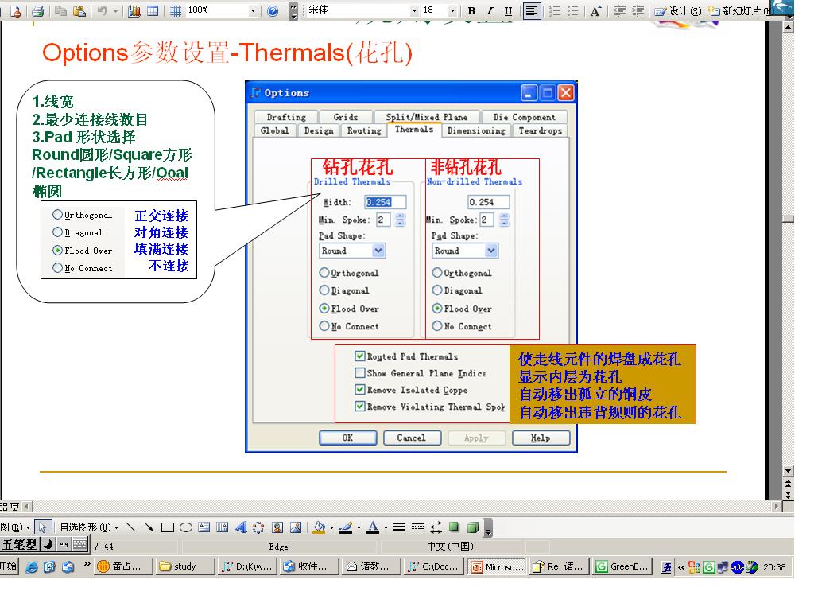Select the Rectangle drawing tool

pos(167,527)
